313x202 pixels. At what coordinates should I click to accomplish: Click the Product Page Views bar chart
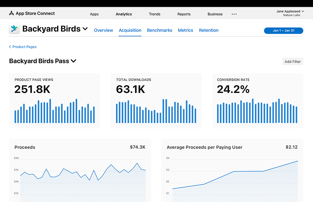pyautogui.click(x=54, y=111)
